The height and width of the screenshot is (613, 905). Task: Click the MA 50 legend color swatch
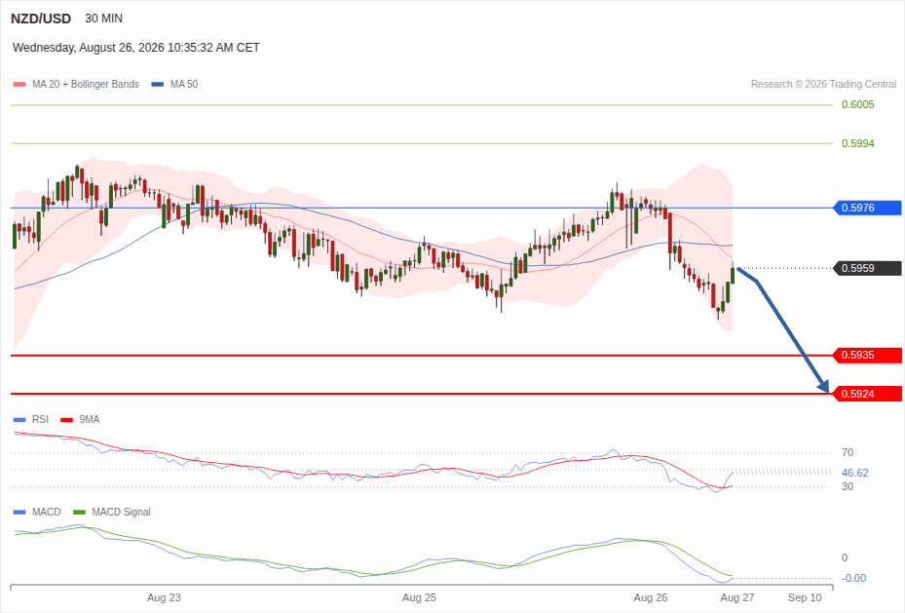tap(158, 84)
